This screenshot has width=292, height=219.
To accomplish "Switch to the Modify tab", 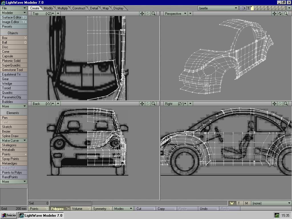I will pyautogui.click(x=48, y=8).
